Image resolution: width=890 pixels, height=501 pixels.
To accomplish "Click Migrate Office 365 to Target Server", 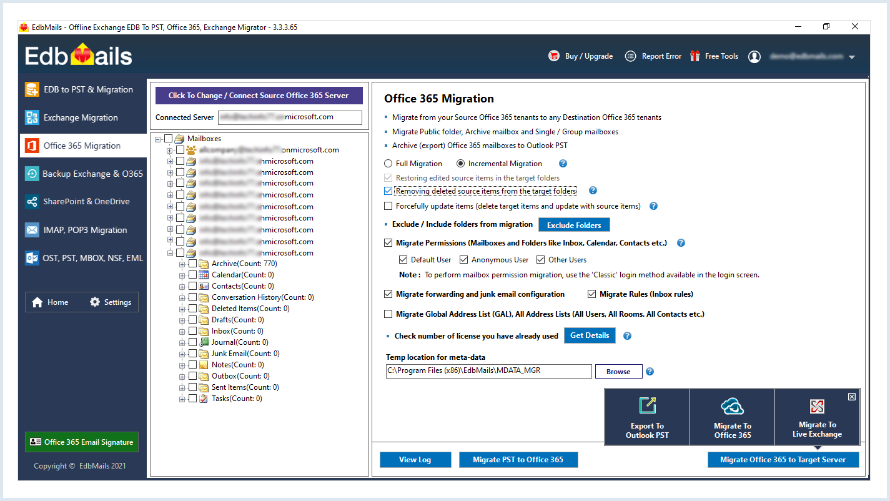I will 783,460.
